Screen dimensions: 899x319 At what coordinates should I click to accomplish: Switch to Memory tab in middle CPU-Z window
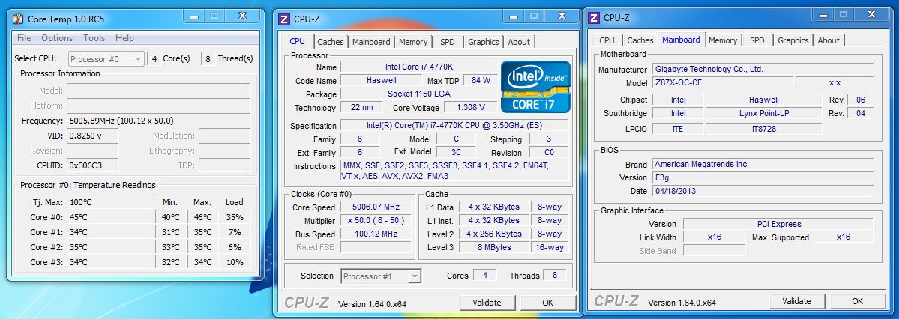pos(413,42)
